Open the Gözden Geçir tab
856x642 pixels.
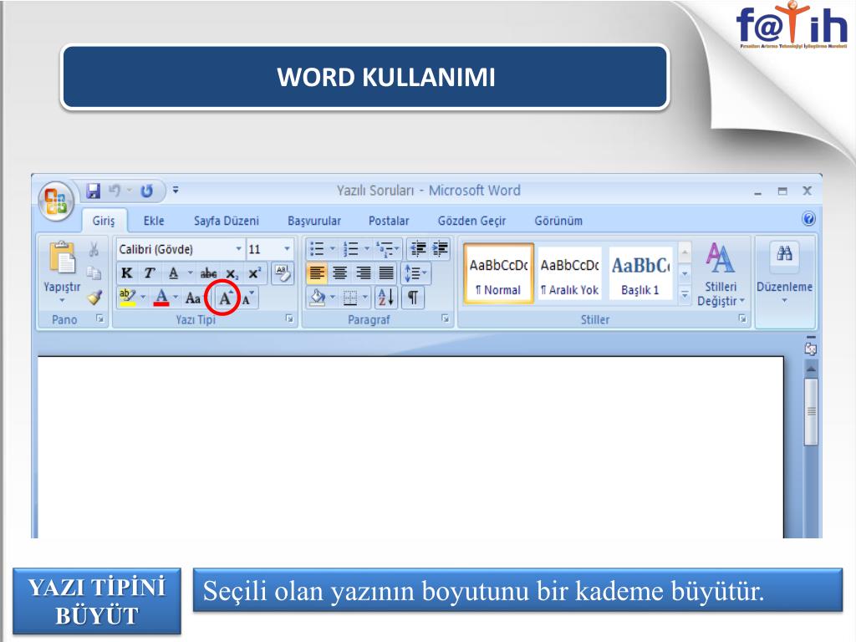[x=471, y=221]
